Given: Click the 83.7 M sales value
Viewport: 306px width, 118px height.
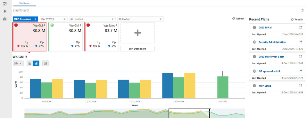Looking at the screenshot, I should point(111,31).
